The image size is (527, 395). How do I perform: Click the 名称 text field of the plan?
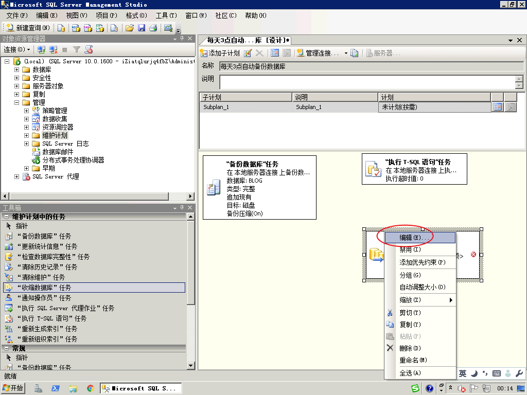(372, 66)
